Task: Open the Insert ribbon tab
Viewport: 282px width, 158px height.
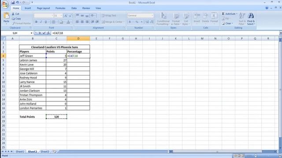Action: coord(28,8)
